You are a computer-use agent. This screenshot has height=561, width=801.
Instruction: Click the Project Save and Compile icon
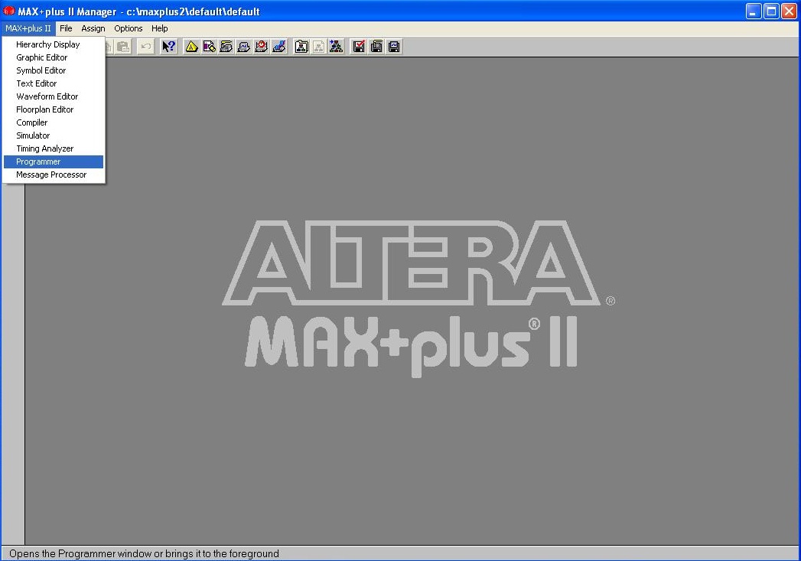point(376,47)
